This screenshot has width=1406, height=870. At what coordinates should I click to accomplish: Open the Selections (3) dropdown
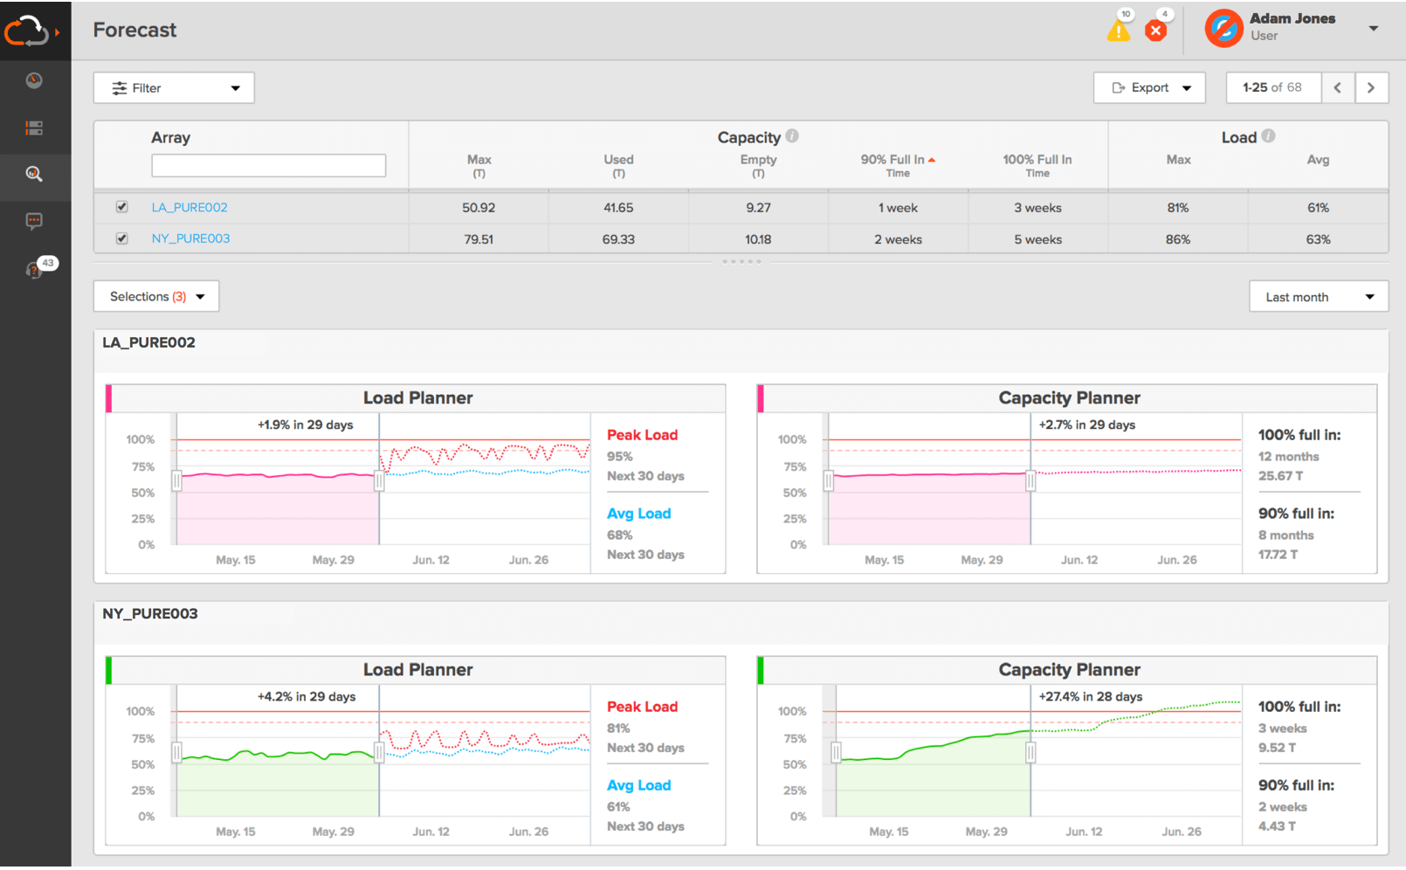(x=156, y=297)
